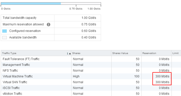
Task: Sort by the Reservation column header
Action: pyautogui.click(x=156, y=53)
